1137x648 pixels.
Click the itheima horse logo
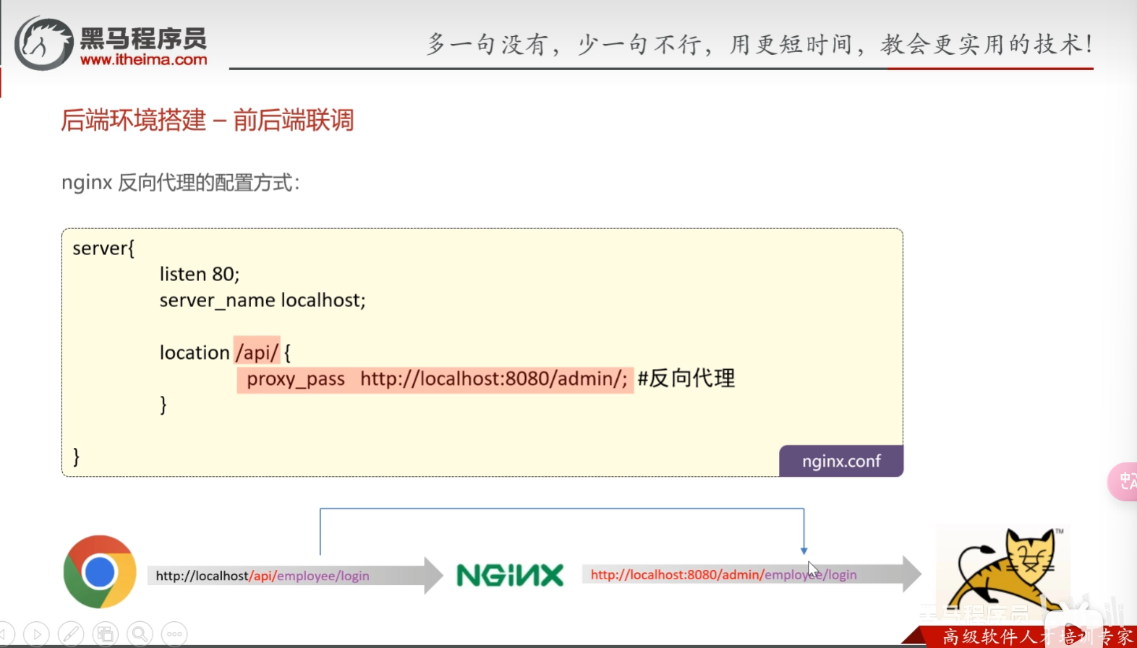tap(43, 45)
